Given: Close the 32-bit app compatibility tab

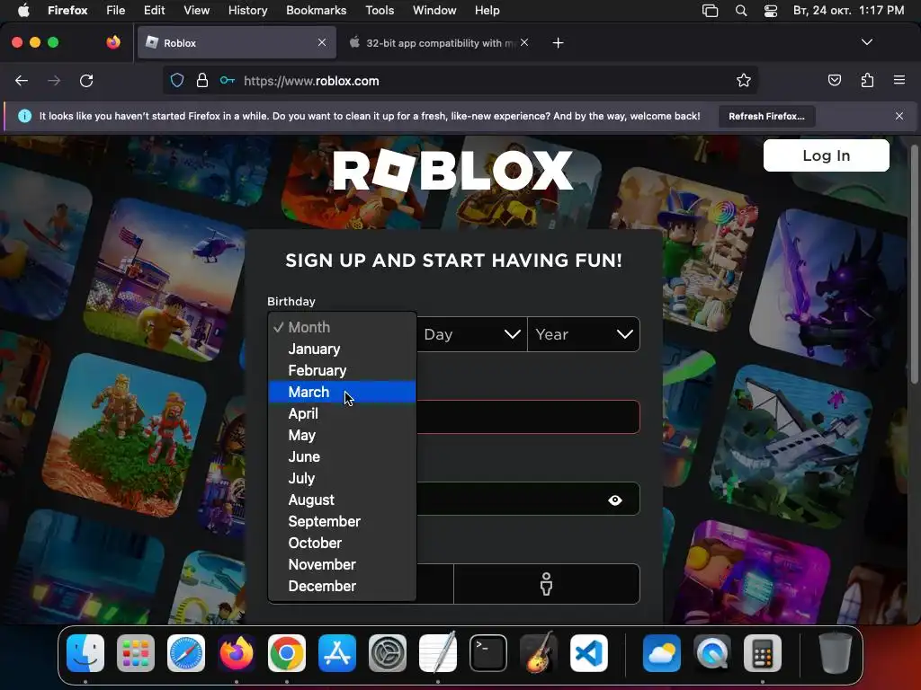Looking at the screenshot, I should 524,42.
